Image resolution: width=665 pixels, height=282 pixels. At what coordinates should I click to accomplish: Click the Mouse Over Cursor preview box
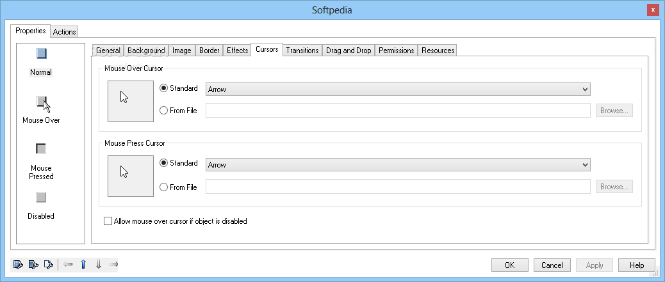point(131,101)
